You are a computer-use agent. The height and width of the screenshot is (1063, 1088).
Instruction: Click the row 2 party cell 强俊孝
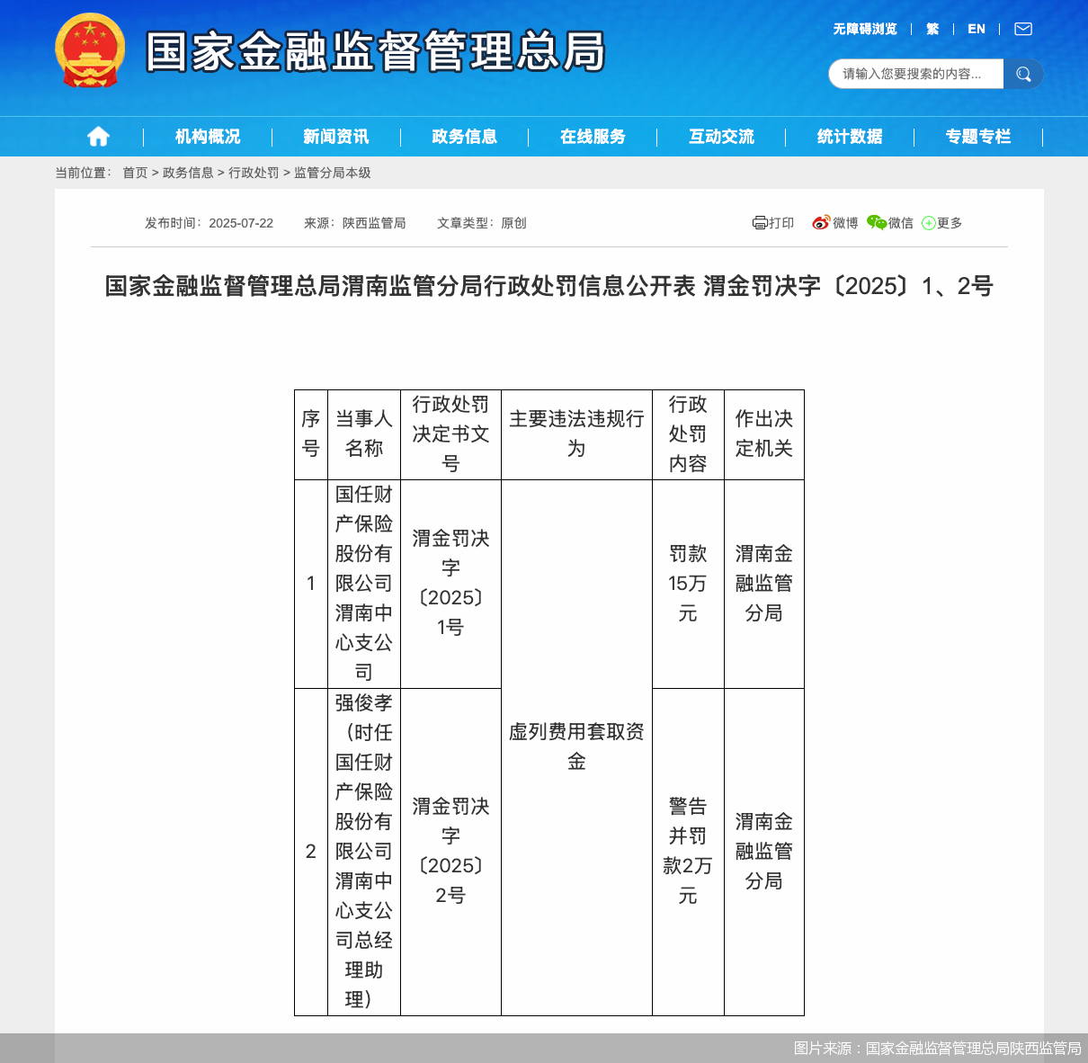364,852
